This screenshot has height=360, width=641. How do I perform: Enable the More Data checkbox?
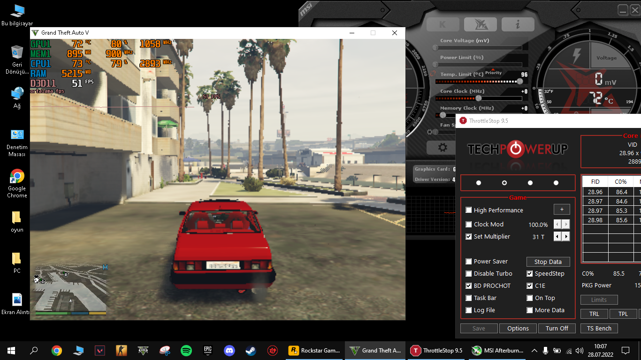pos(530,310)
